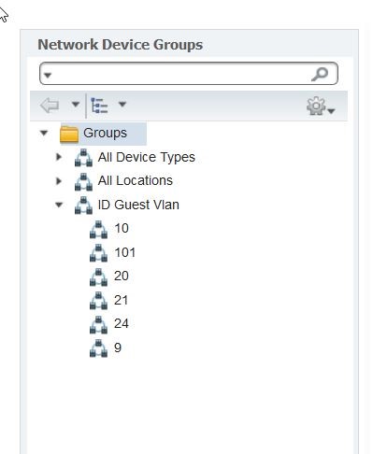Select group 24 in the tree
Viewport: 373px width, 454px height.
pyautogui.click(x=122, y=323)
